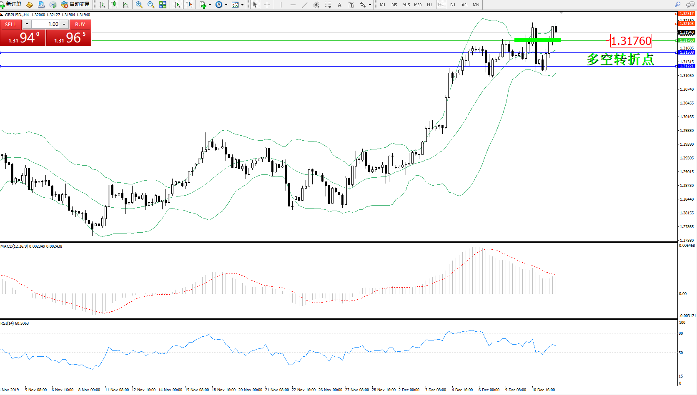Open the lot volume dropdown arrow
Viewport: 697px width, 395px height.
27,24
